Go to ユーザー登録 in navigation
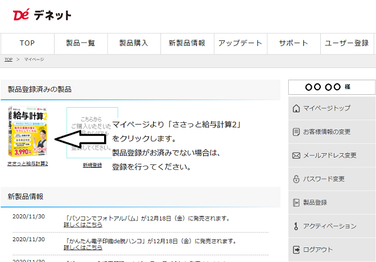 click(347, 44)
